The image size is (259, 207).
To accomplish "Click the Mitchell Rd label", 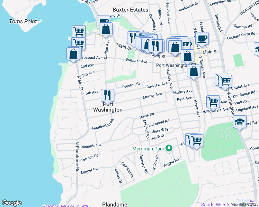I will [146, 129].
